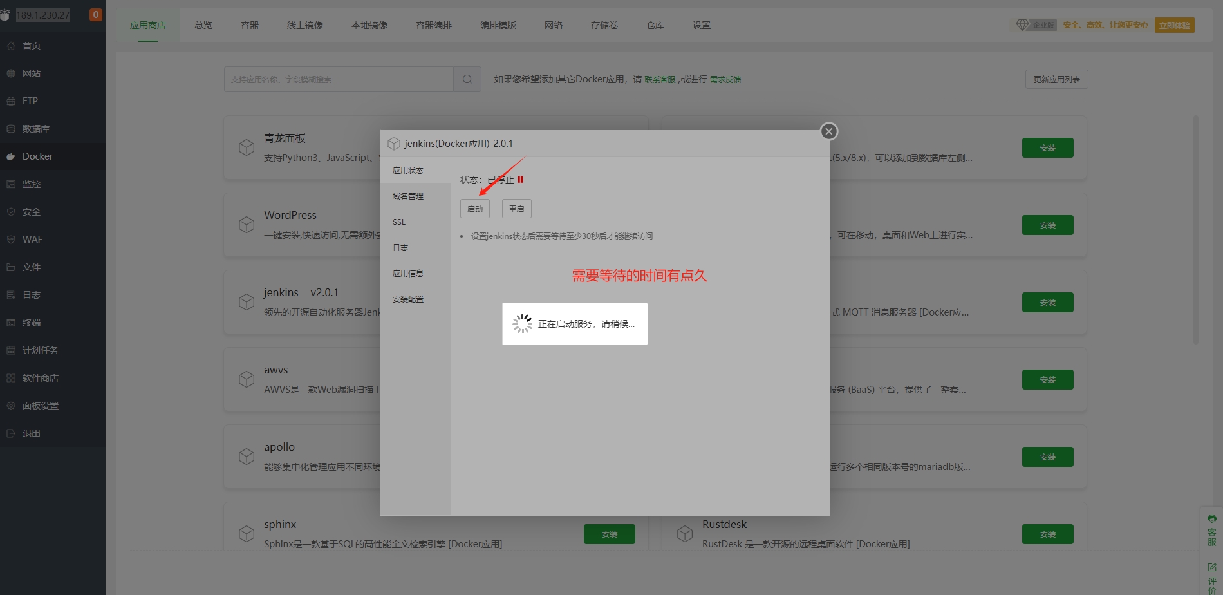Switch to the 容器 tab
Image resolution: width=1223 pixels, height=595 pixels.
pyautogui.click(x=250, y=25)
